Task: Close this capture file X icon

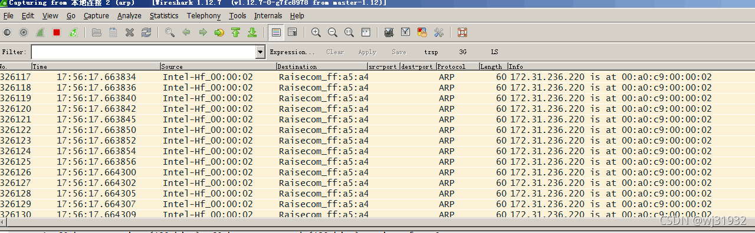Action: click(130, 32)
